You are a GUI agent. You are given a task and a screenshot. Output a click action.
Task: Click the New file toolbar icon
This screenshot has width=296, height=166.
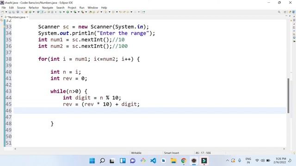click(x=2, y=12)
